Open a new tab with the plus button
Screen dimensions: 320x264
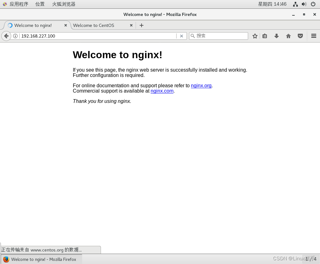141,25
